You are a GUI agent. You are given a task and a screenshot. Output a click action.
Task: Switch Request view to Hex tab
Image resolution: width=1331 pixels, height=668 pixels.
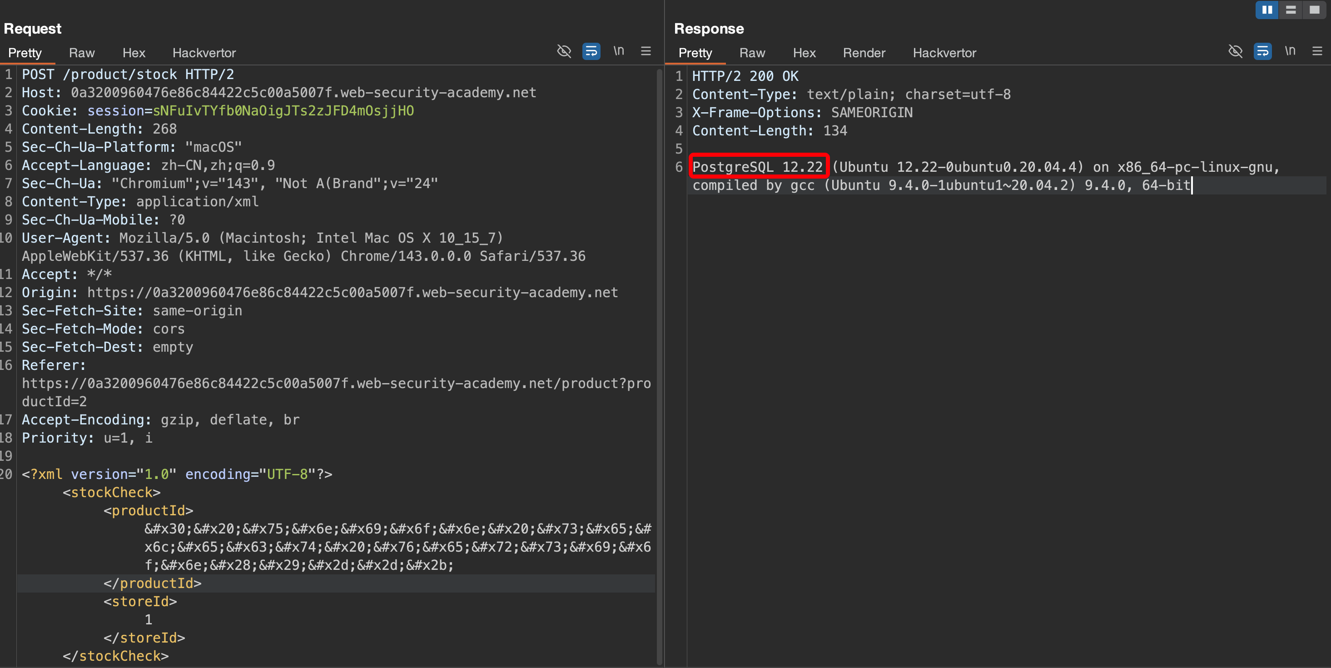tap(134, 53)
